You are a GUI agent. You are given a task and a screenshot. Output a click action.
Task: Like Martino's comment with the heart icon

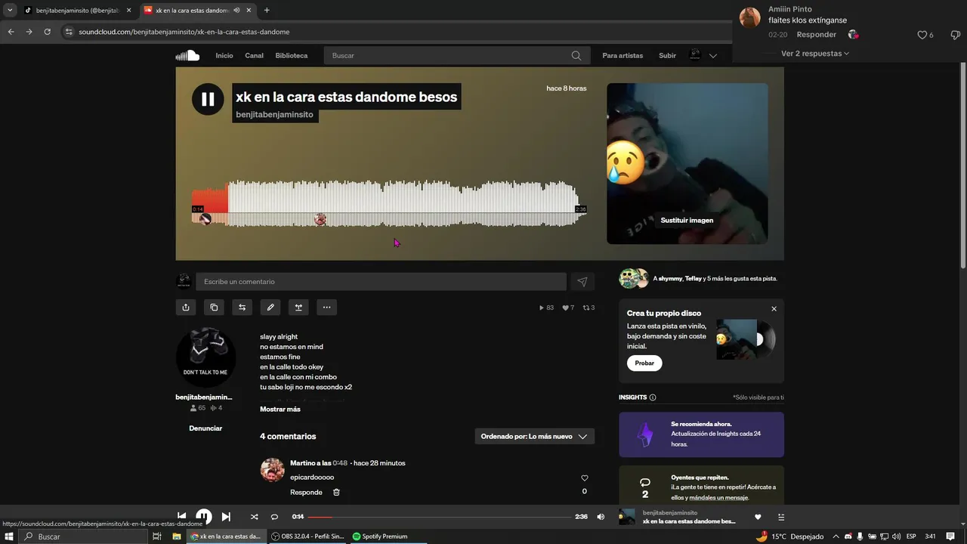584,478
